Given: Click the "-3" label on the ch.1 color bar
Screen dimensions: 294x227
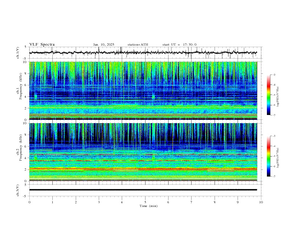Looking at the screenshot, I should pos(274,75).
